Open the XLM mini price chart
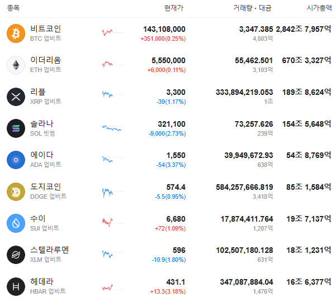 pyautogui.click(x=113, y=254)
